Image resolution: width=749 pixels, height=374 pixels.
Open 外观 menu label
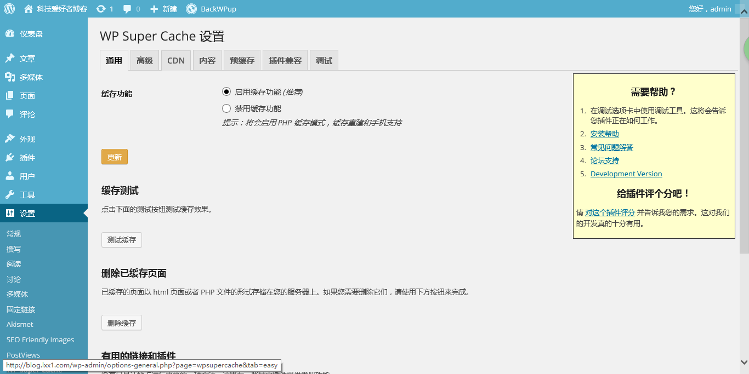tap(27, 139)
